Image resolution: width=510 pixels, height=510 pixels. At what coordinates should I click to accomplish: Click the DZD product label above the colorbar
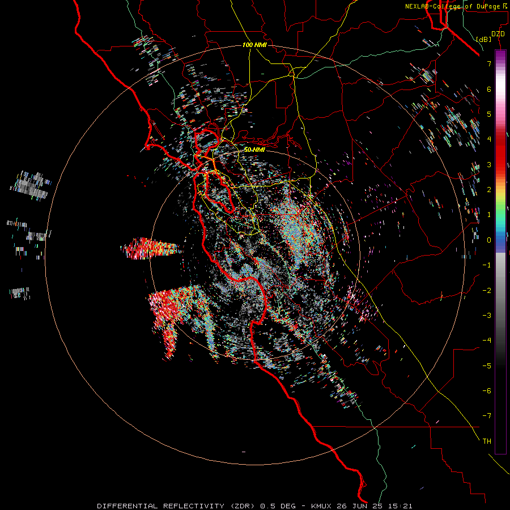coord(498,34)
